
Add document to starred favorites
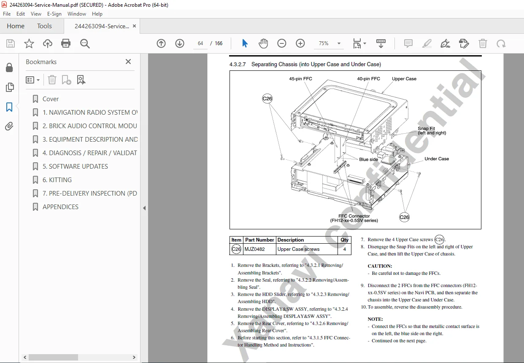[29, 43]
